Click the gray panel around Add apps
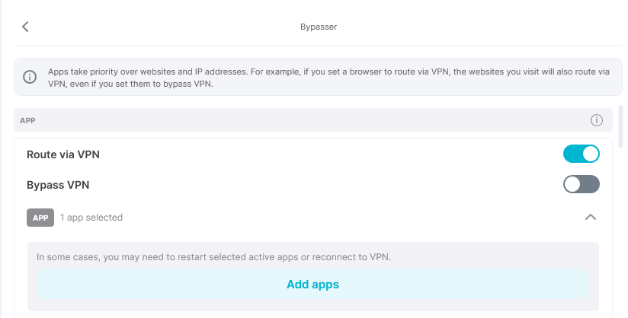 click(312, 305)
